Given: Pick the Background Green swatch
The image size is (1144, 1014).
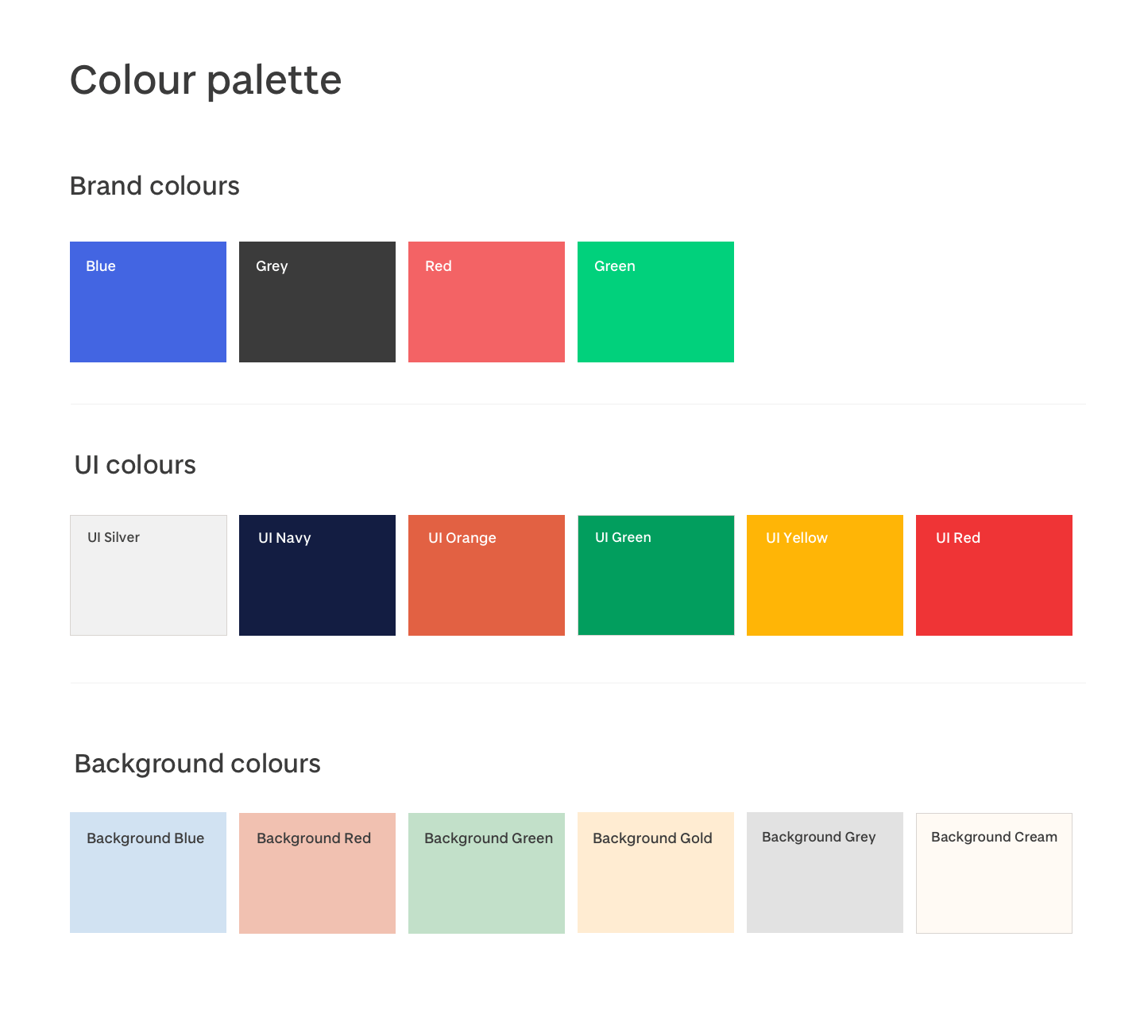Looking at the screenshot, I should [486, 873].
